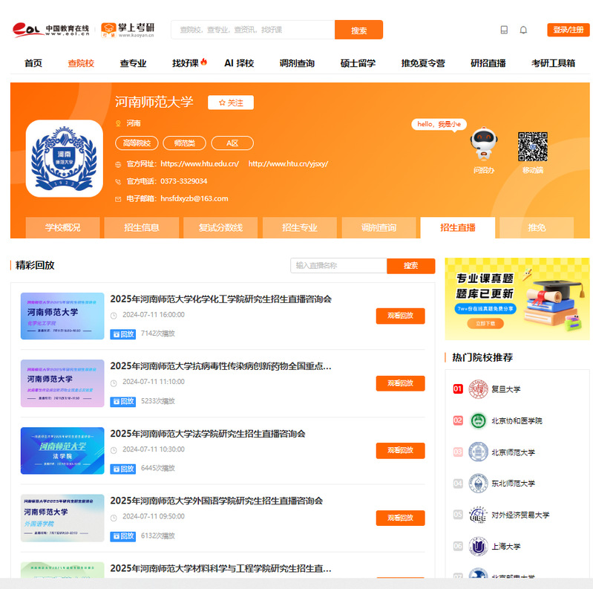Open the 移动端 QR code
The image size is (593, 589).
point(533,147)
